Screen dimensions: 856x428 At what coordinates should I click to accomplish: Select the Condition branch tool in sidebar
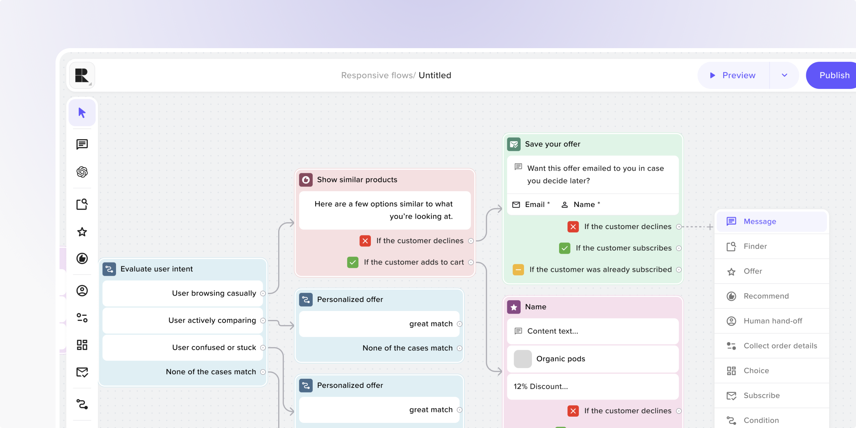tap(82, 404)
